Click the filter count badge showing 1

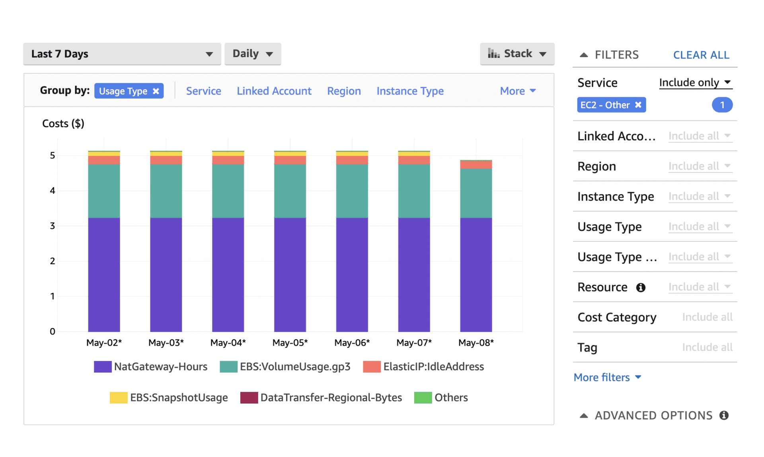point(722,105)
